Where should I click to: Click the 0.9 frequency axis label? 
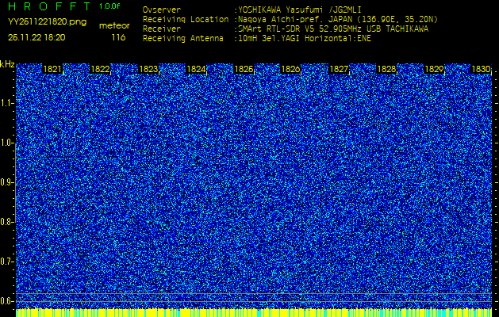coord(7,182)
